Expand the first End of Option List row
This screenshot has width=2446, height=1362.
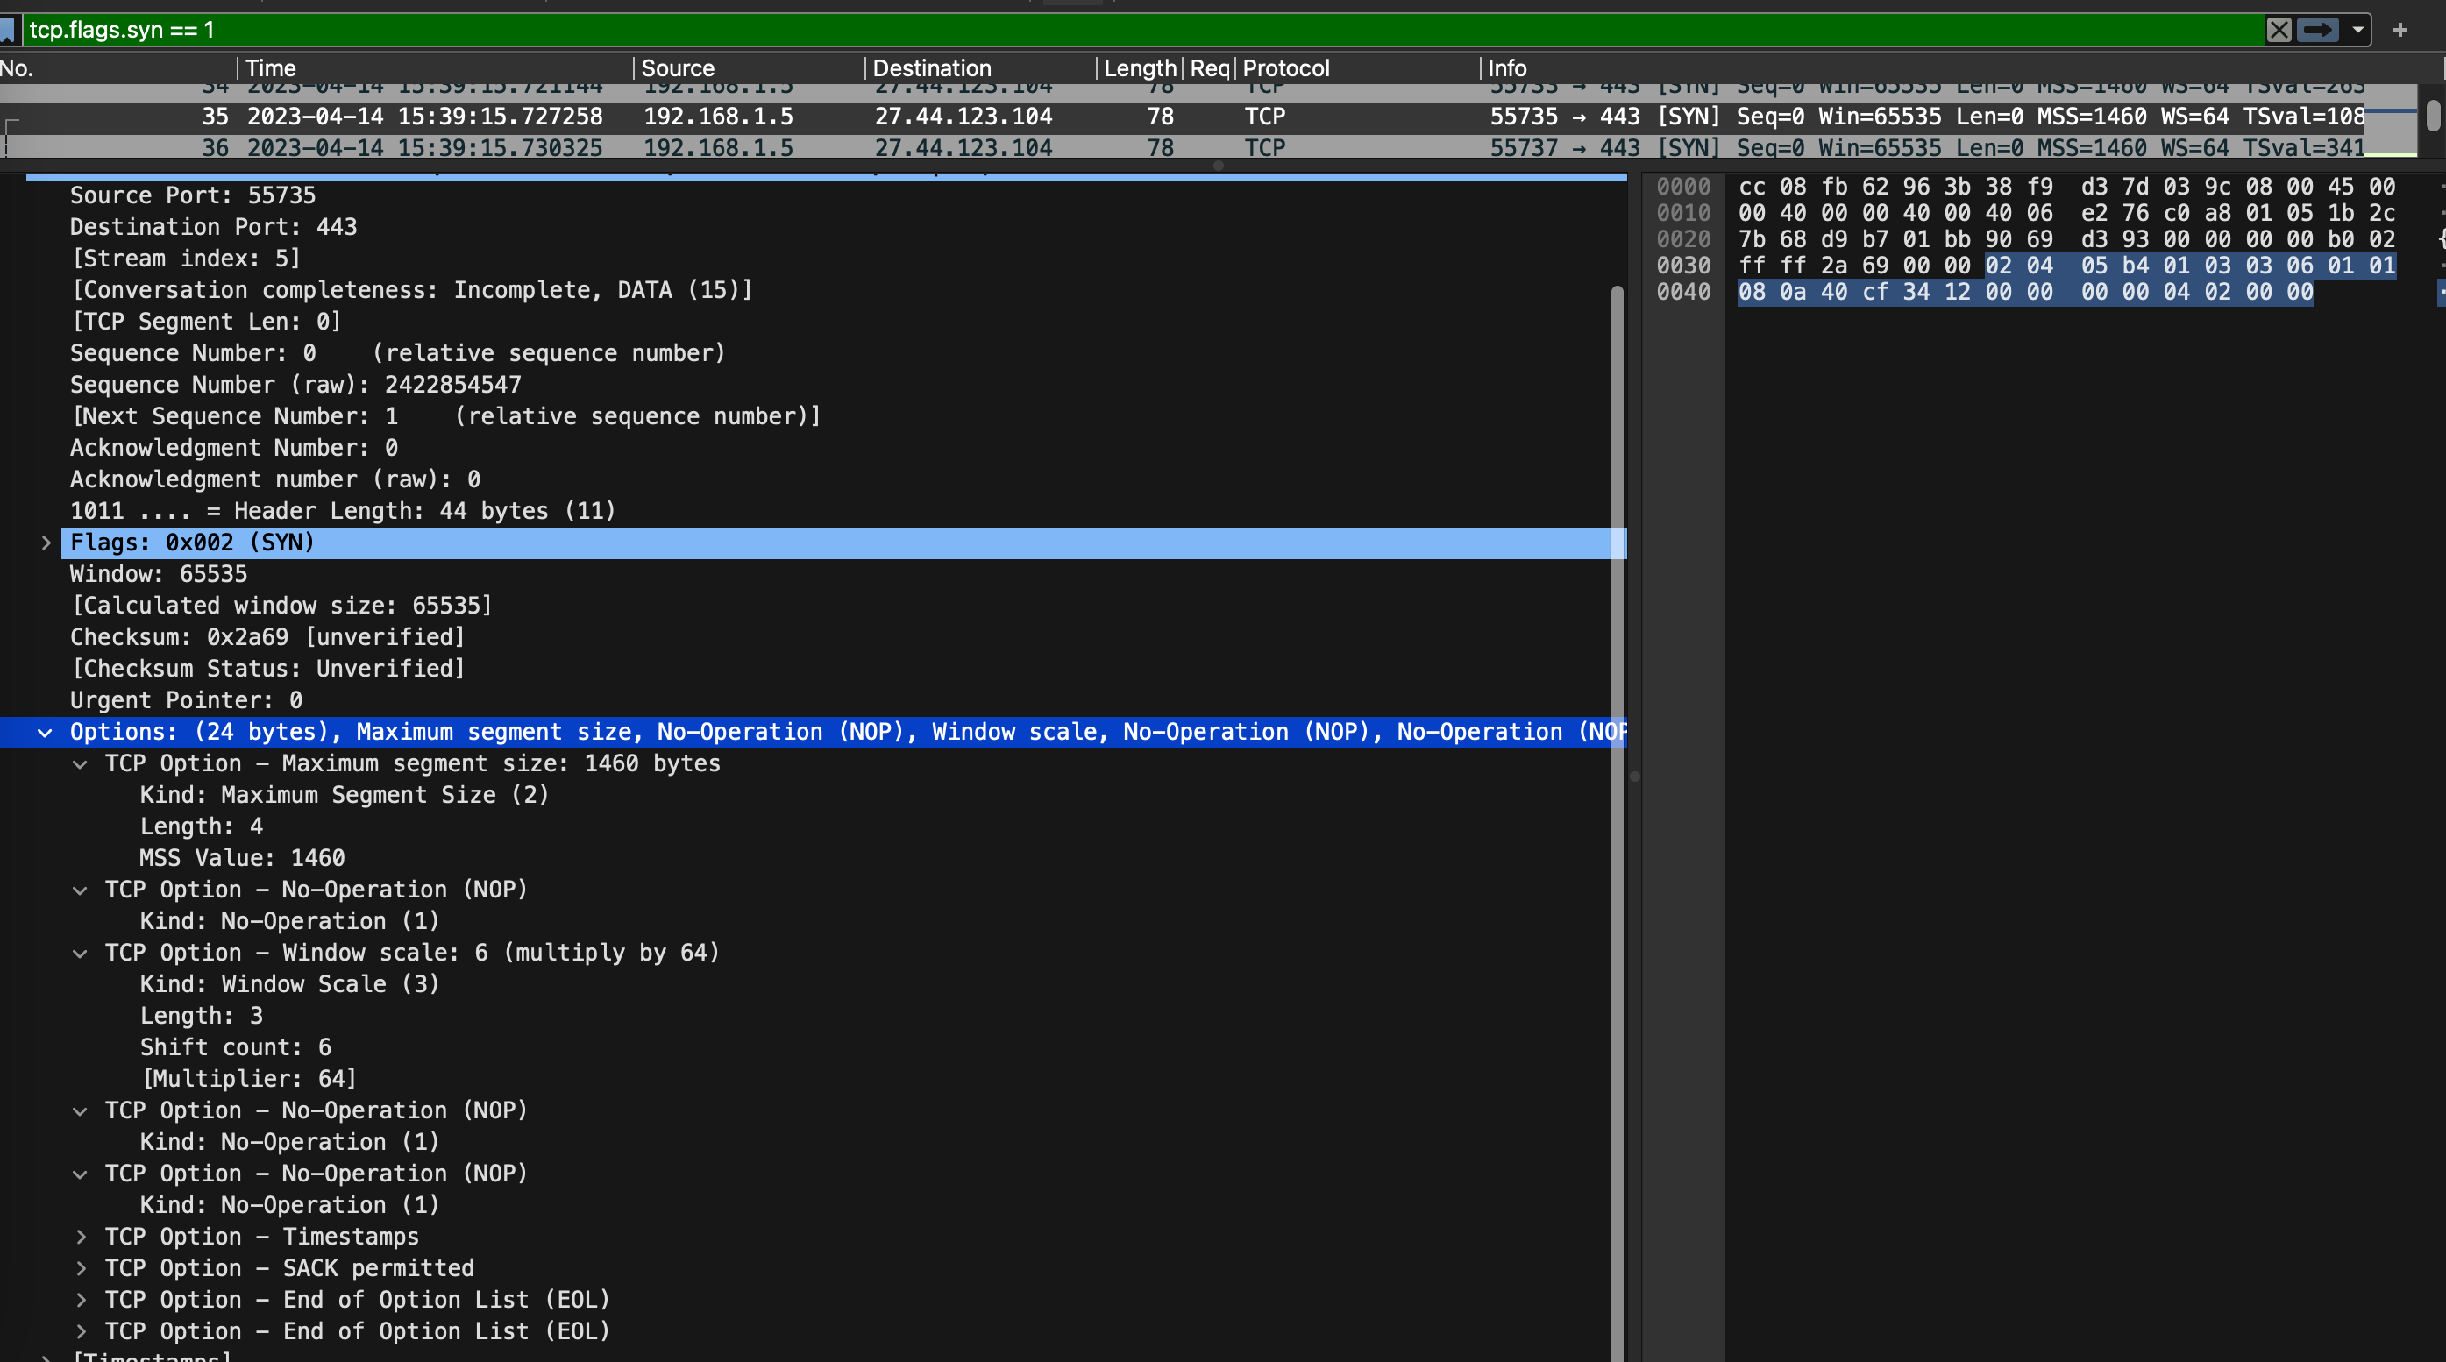[x=81, y=1301]
